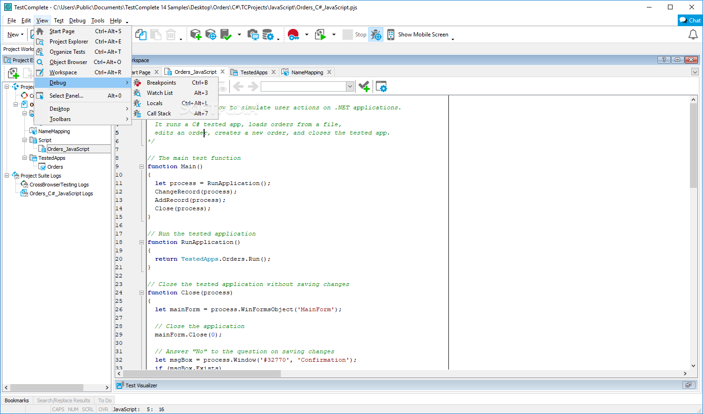Collapse the function Main() code fold

(141, 166)
